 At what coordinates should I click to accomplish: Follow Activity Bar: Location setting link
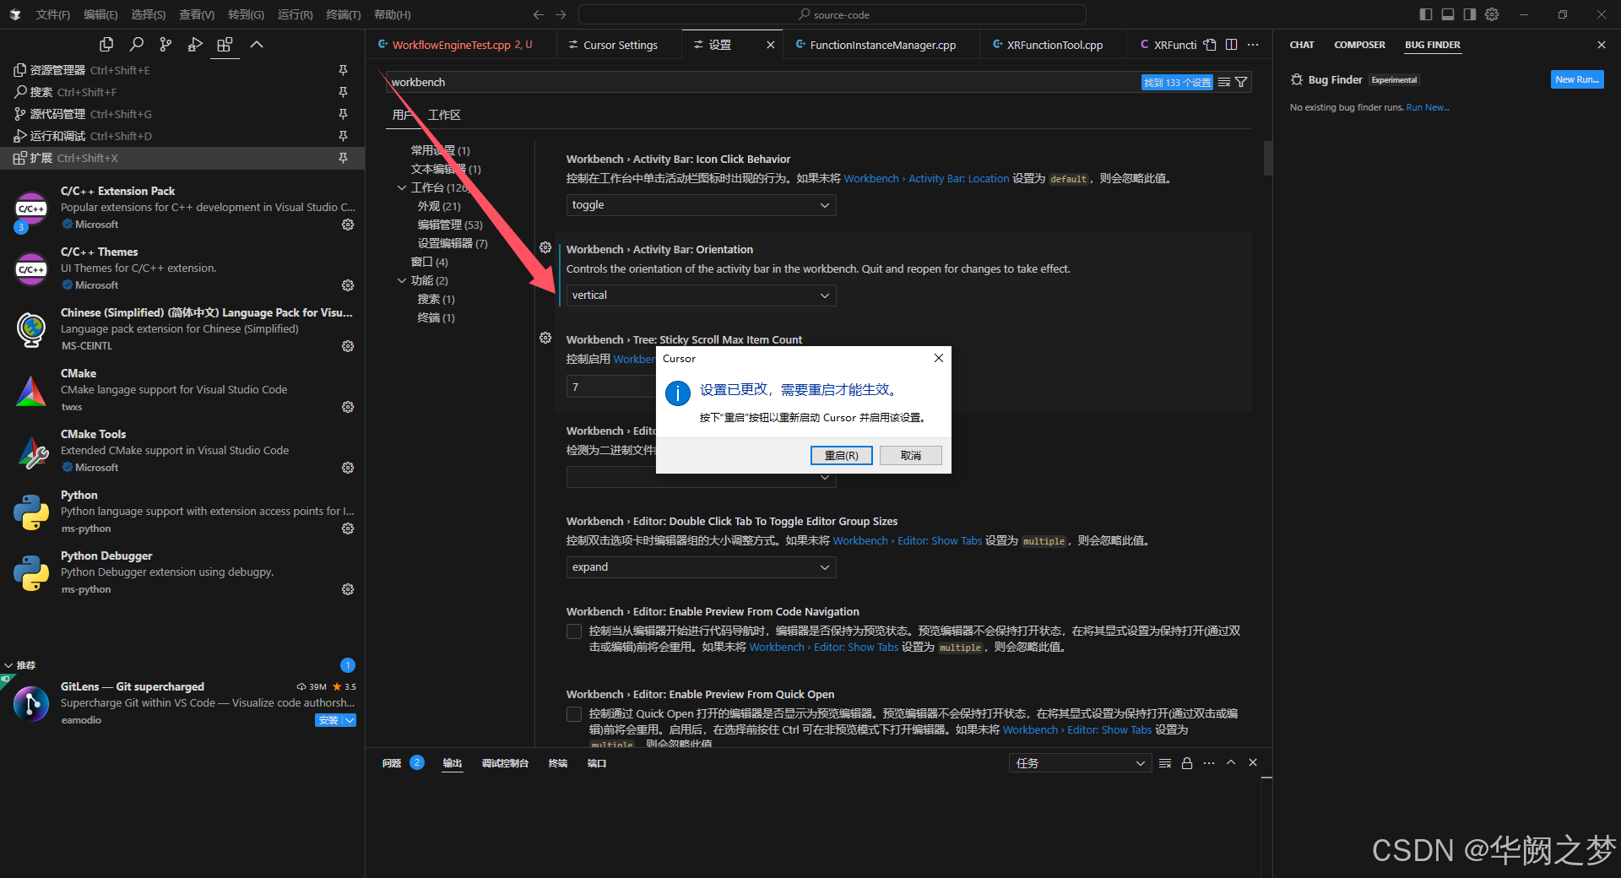tap(926, 178)
